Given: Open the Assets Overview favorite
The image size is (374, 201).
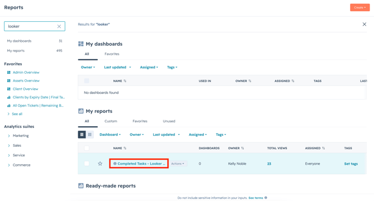Looking at the screenshot, I should [26, 80].
